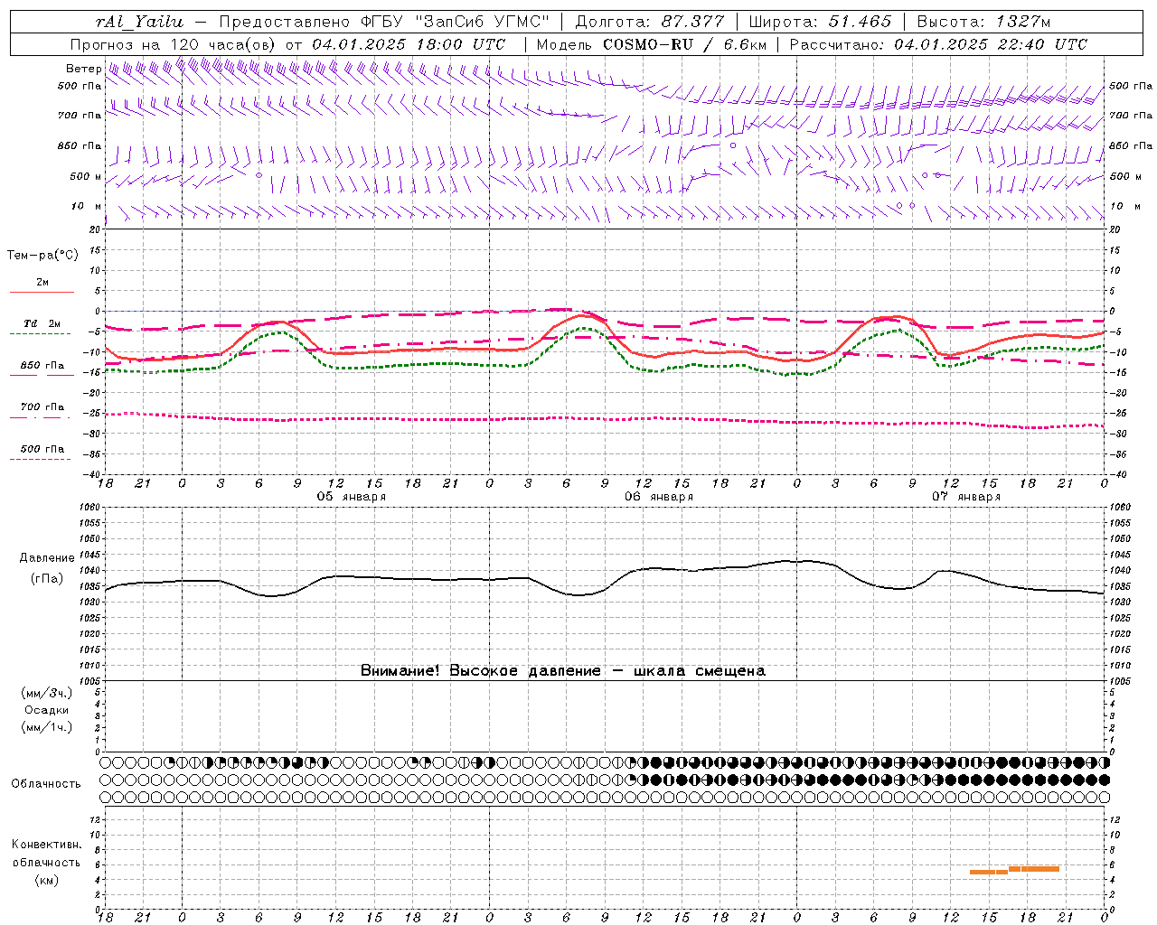Screen dimensions: 1157x925
Task: Click the "Td 2м" dew point legend entry
Action: tap(42, 323)
